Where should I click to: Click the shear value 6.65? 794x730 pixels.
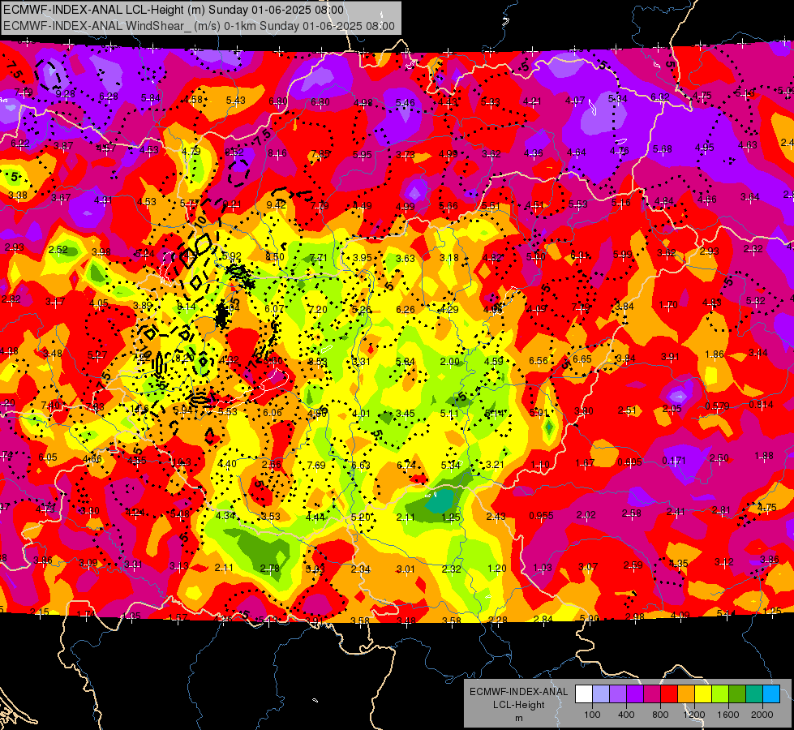pyautogui.click(x=582, y=359)
